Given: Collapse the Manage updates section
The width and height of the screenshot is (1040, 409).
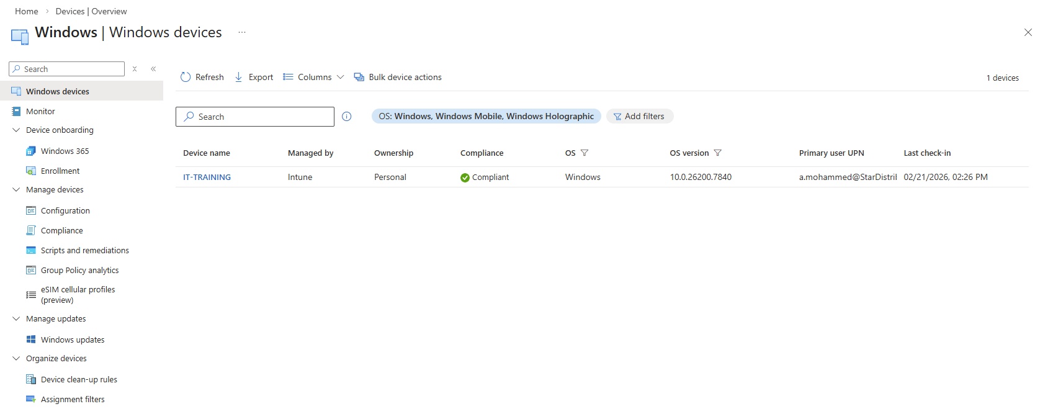Looking at the screenshot, I should (x=16, y=319).
